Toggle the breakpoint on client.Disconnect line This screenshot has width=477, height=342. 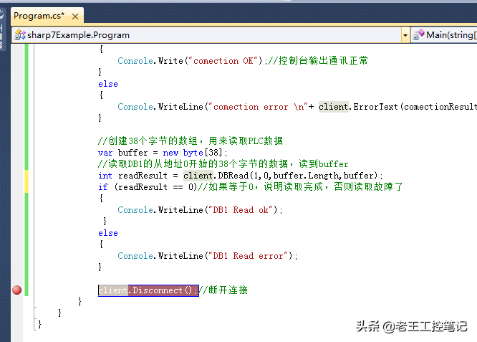pos(17,290)
